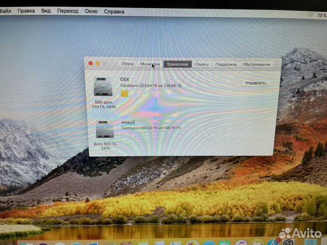This screenshot has width=327, height=245.
Task: Open System Preferences gear in the Dock
Action: (x=288, y=242)
